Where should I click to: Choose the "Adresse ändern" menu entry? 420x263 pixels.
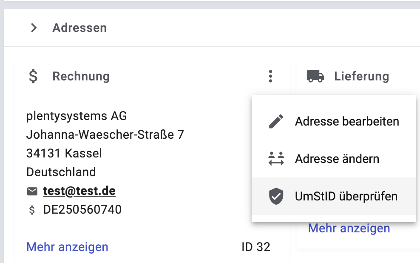tap(337, 159)
